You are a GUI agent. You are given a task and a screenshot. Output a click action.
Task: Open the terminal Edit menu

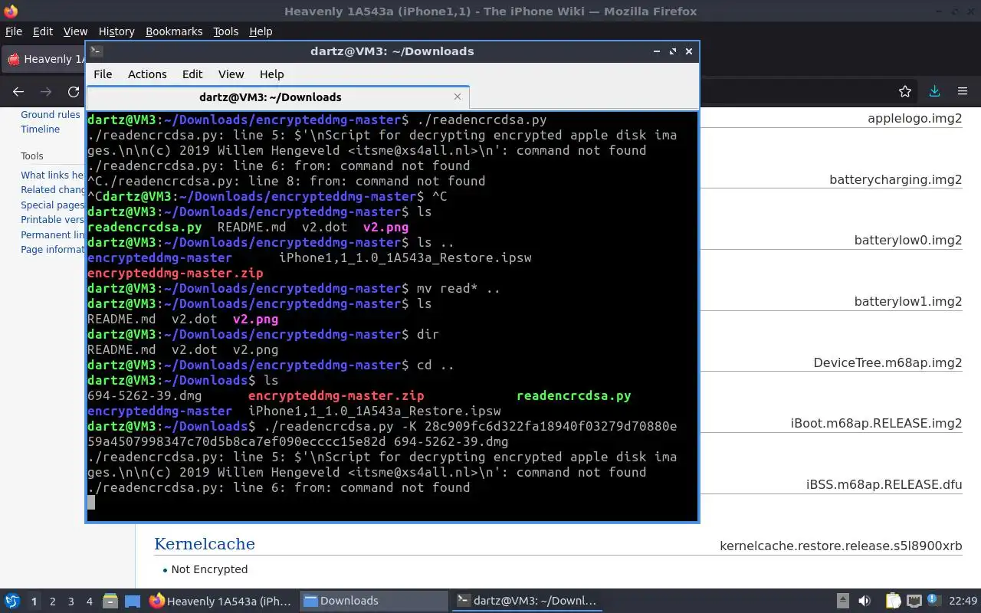point(192,74)
